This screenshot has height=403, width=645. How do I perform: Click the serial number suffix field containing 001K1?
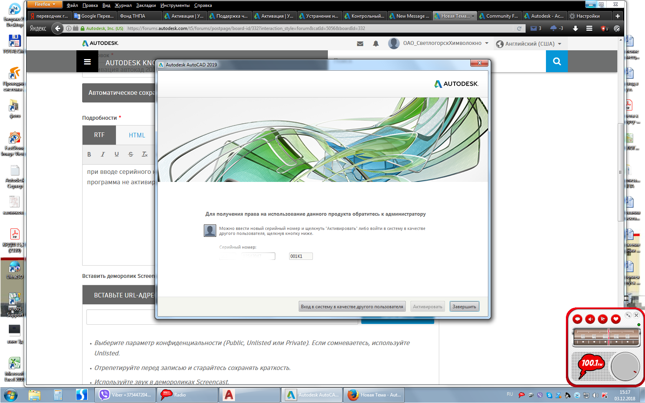[301, 256]
